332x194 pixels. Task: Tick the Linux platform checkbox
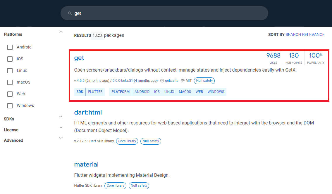pos(10,70)
